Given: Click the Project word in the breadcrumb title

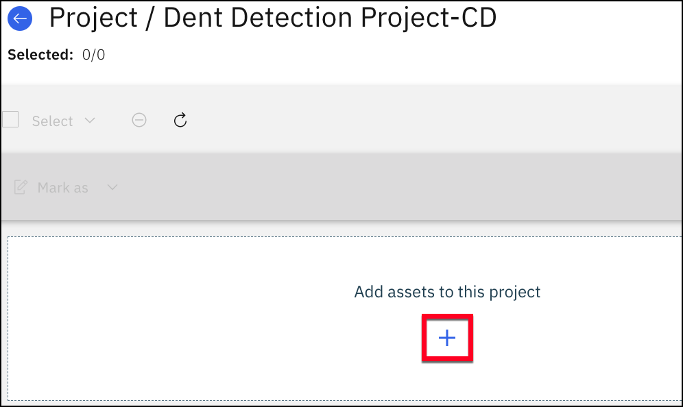Looking at the screenshot, I should (93, 18).
